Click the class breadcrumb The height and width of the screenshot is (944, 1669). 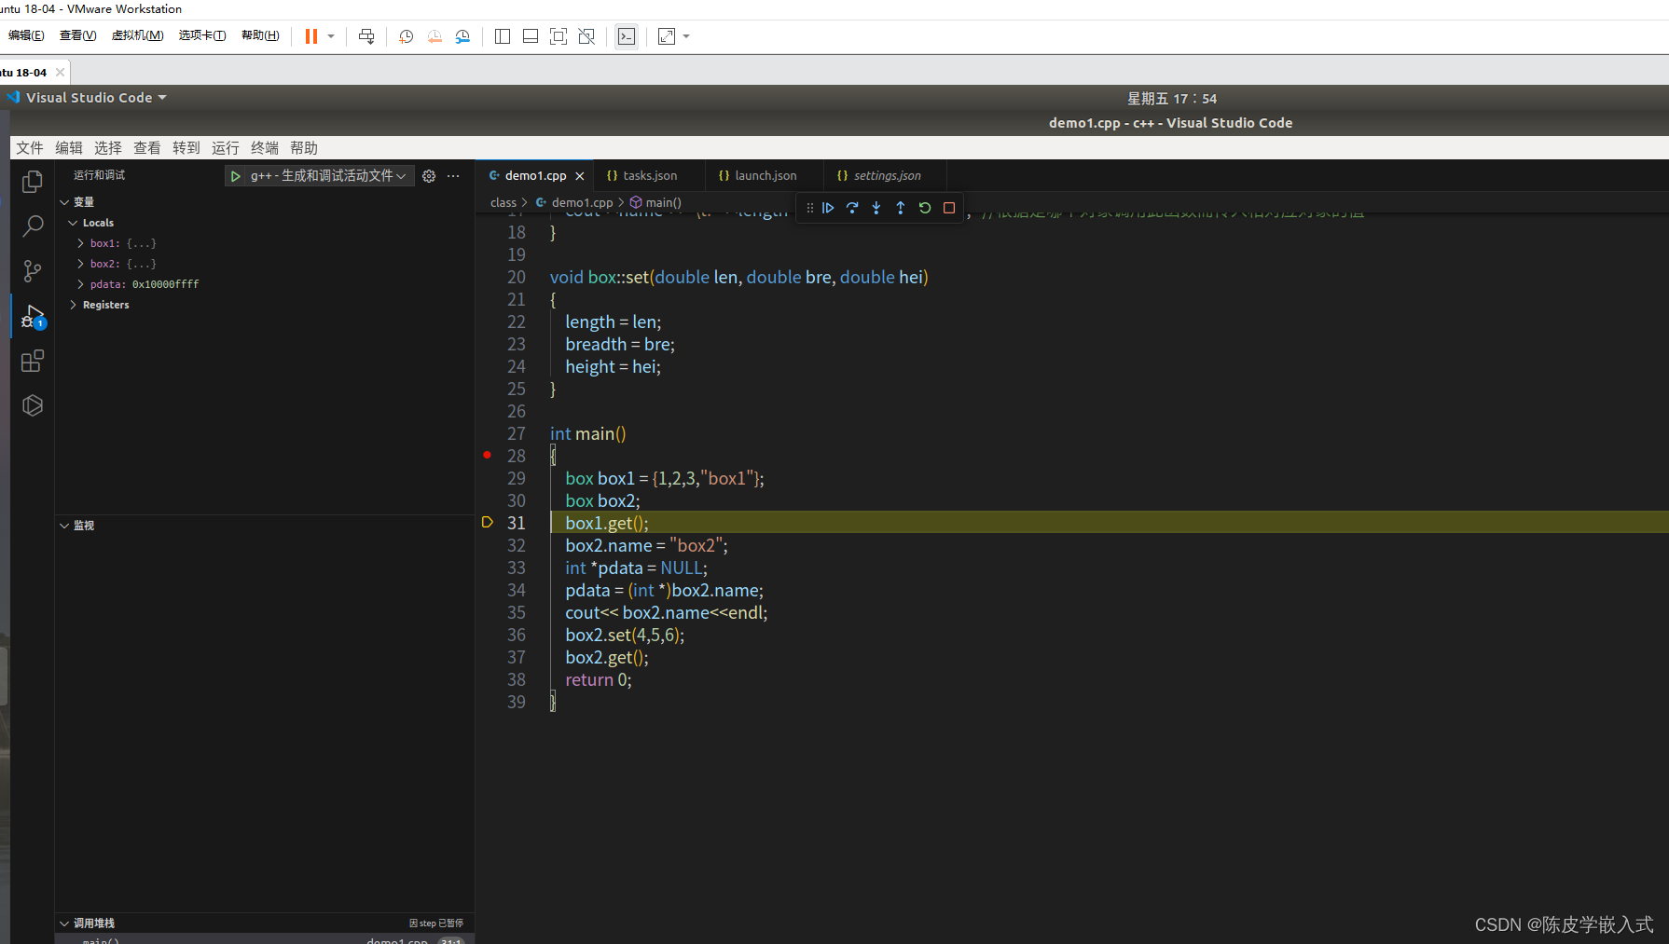pyautogui.click(x=503, y=202)
